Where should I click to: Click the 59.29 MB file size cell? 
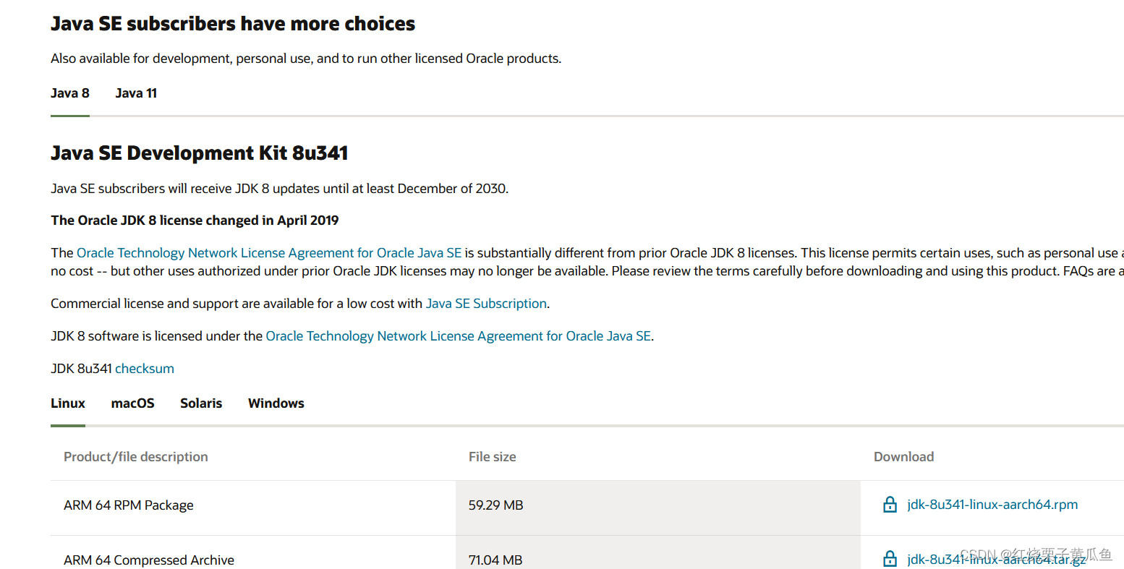pyautogui.click(x=495, y=505)
